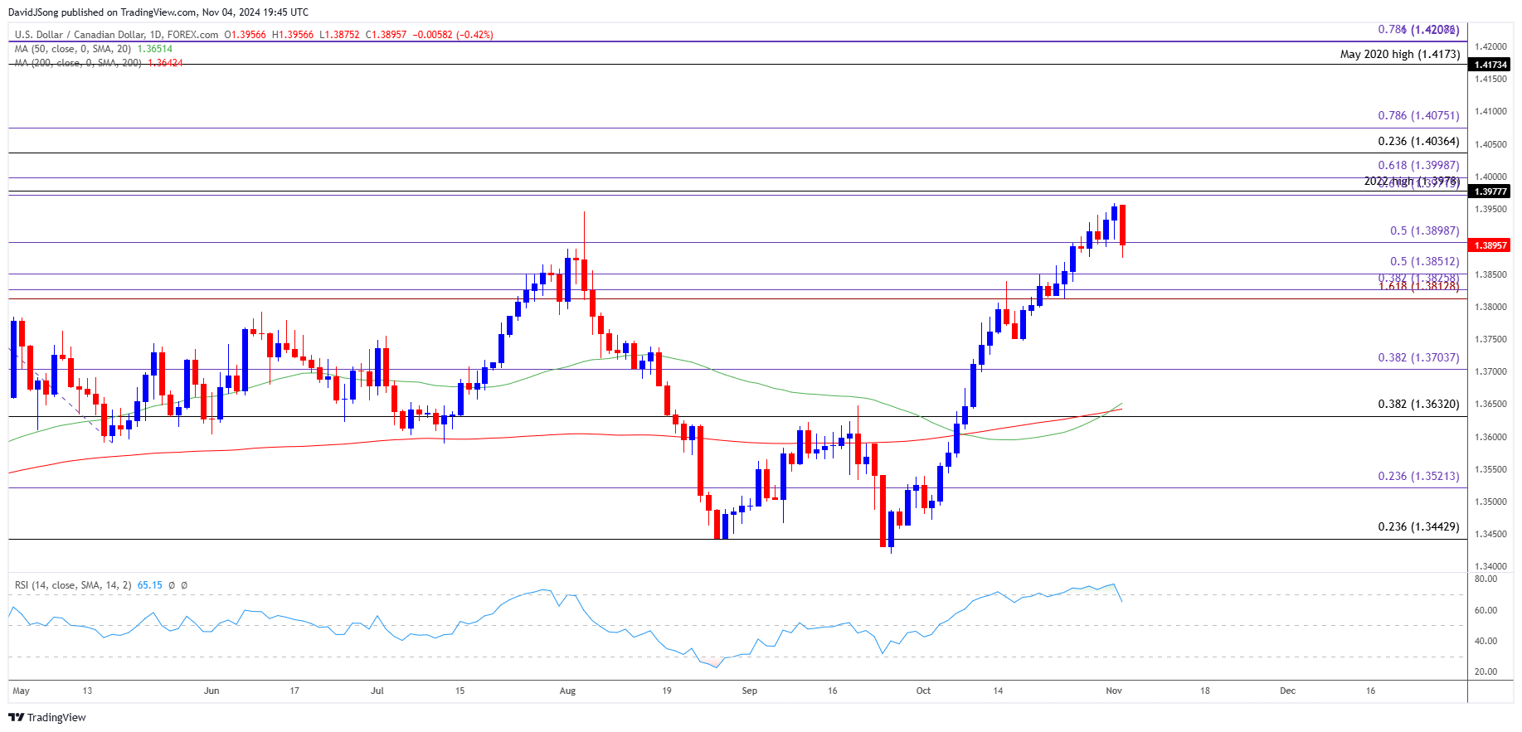Click the 0.618 (1.39987) Fibonacci label
The height and width of the screenshot is (732, 1522).
pyautogui.click(x=1418, y=166)
